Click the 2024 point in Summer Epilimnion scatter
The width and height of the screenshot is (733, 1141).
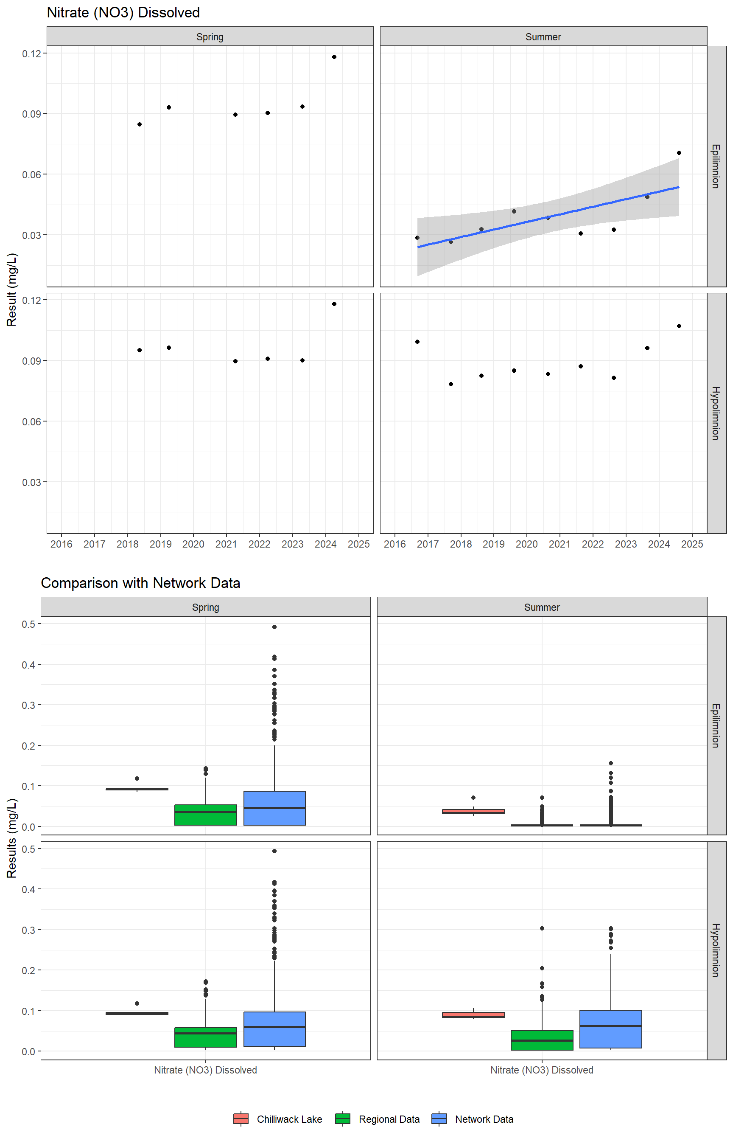tap(679, 153)
